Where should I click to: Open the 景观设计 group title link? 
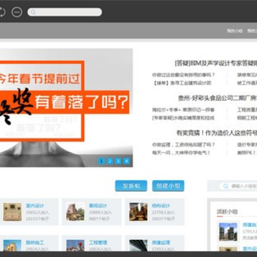pos(98,206)
